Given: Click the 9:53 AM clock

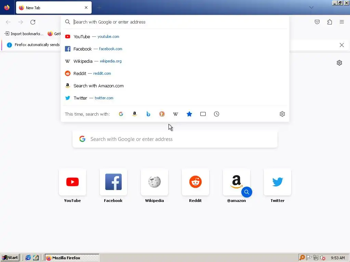Looking at the screenshot, I should [338, 258].
